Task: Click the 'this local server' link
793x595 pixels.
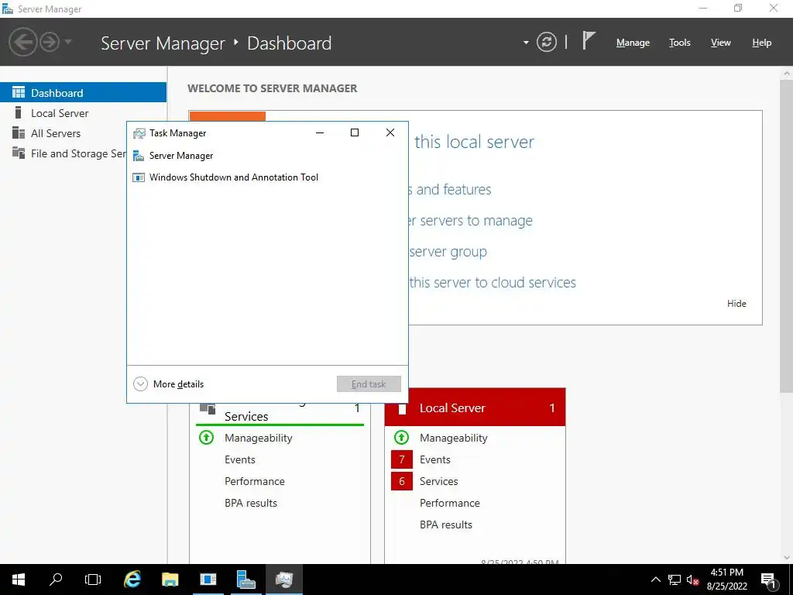Action: click(x=474, y=143)
